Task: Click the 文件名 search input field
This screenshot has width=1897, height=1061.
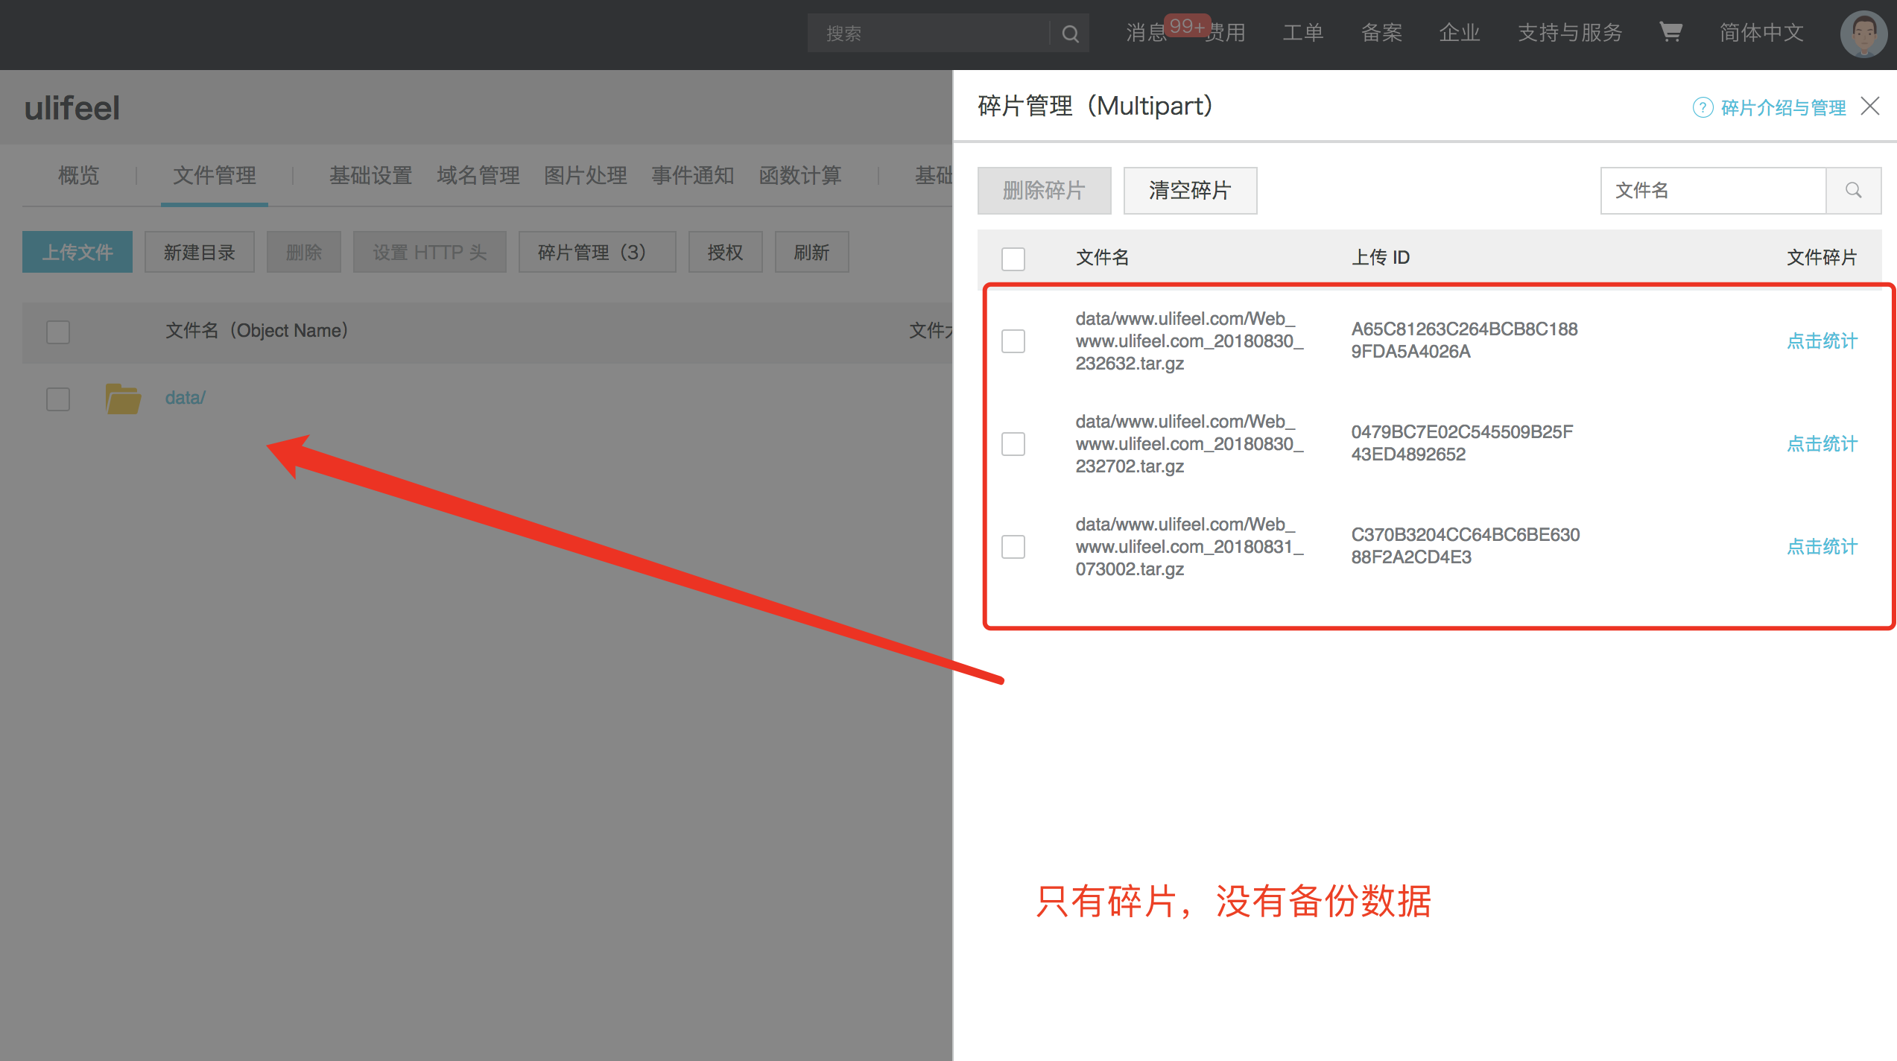Action: pyautogui.click(x=1714, y=190)
